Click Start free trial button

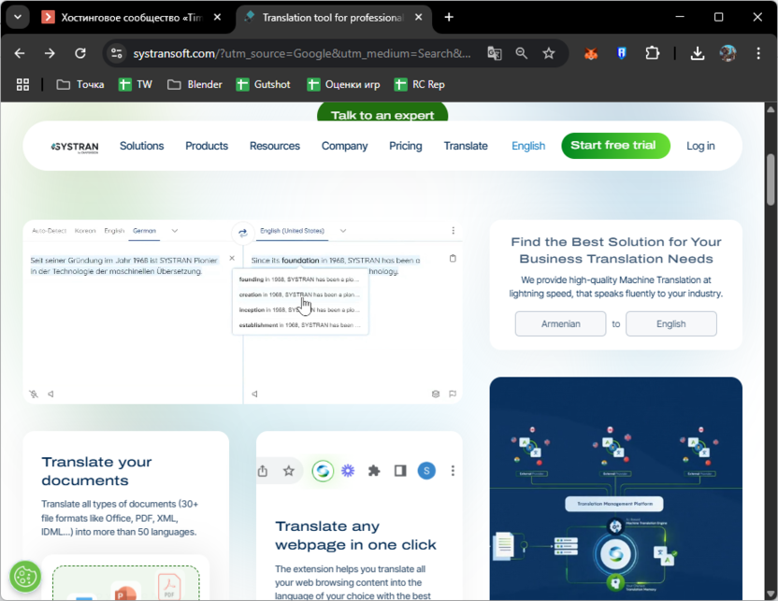click(x=615, y=146)
